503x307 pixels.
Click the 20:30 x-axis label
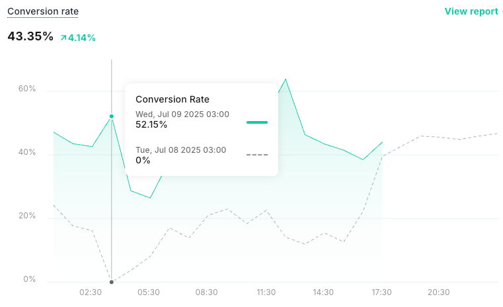click(439, 292)
